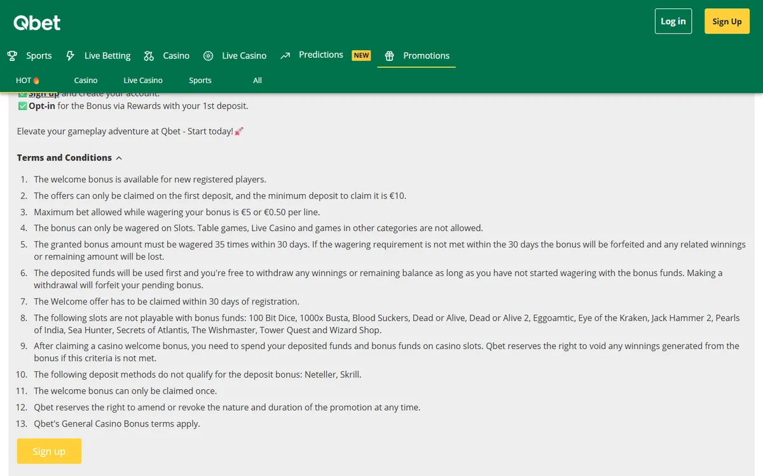Click the NEW badge beside Predictions
Image resolution: width=763 pixels, height=476 pixels.
click(361, 55)
